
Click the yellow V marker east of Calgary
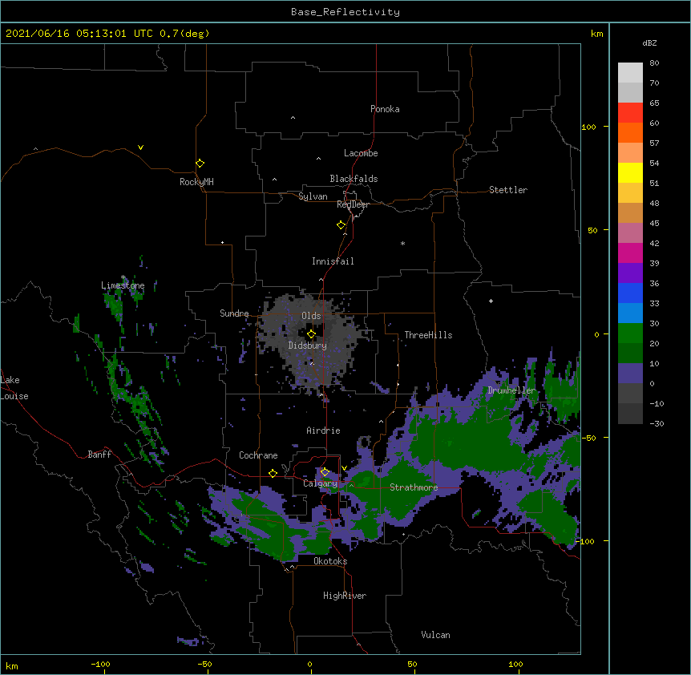tap(344, 468)
